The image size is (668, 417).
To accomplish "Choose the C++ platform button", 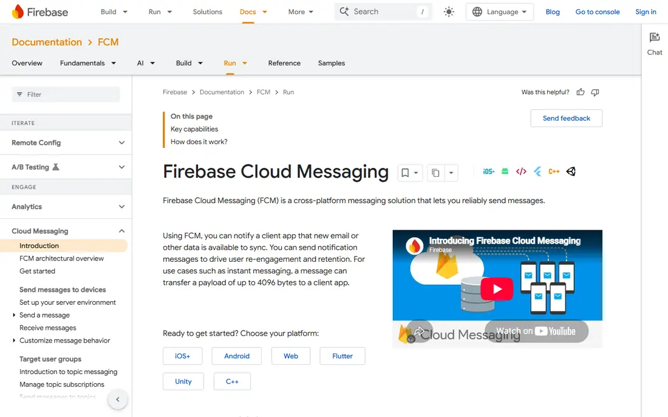I will (x=232, y=381).
